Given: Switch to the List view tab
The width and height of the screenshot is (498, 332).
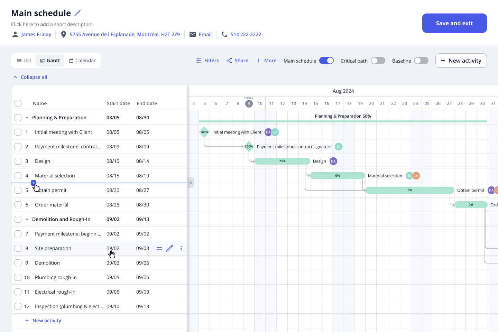Looking at the screenshot, I should pos(24,61).
